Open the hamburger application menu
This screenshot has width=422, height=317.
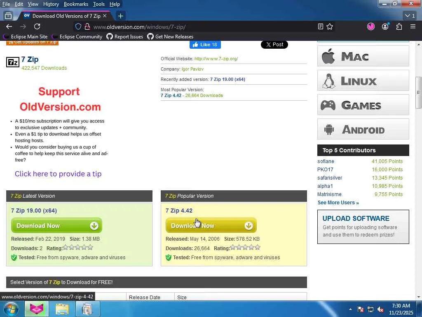pos(413,26)
